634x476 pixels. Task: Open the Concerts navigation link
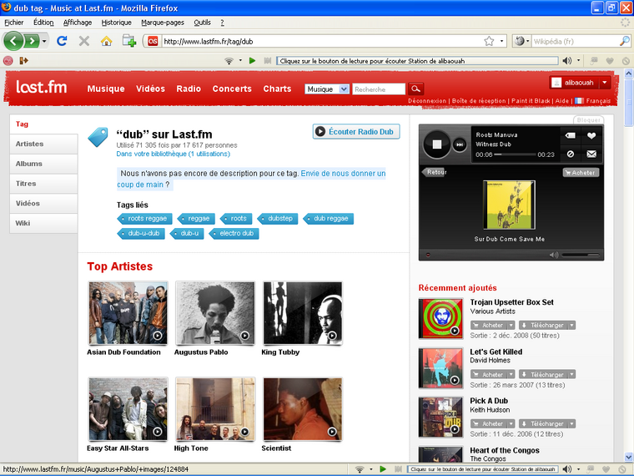[232, 89]
